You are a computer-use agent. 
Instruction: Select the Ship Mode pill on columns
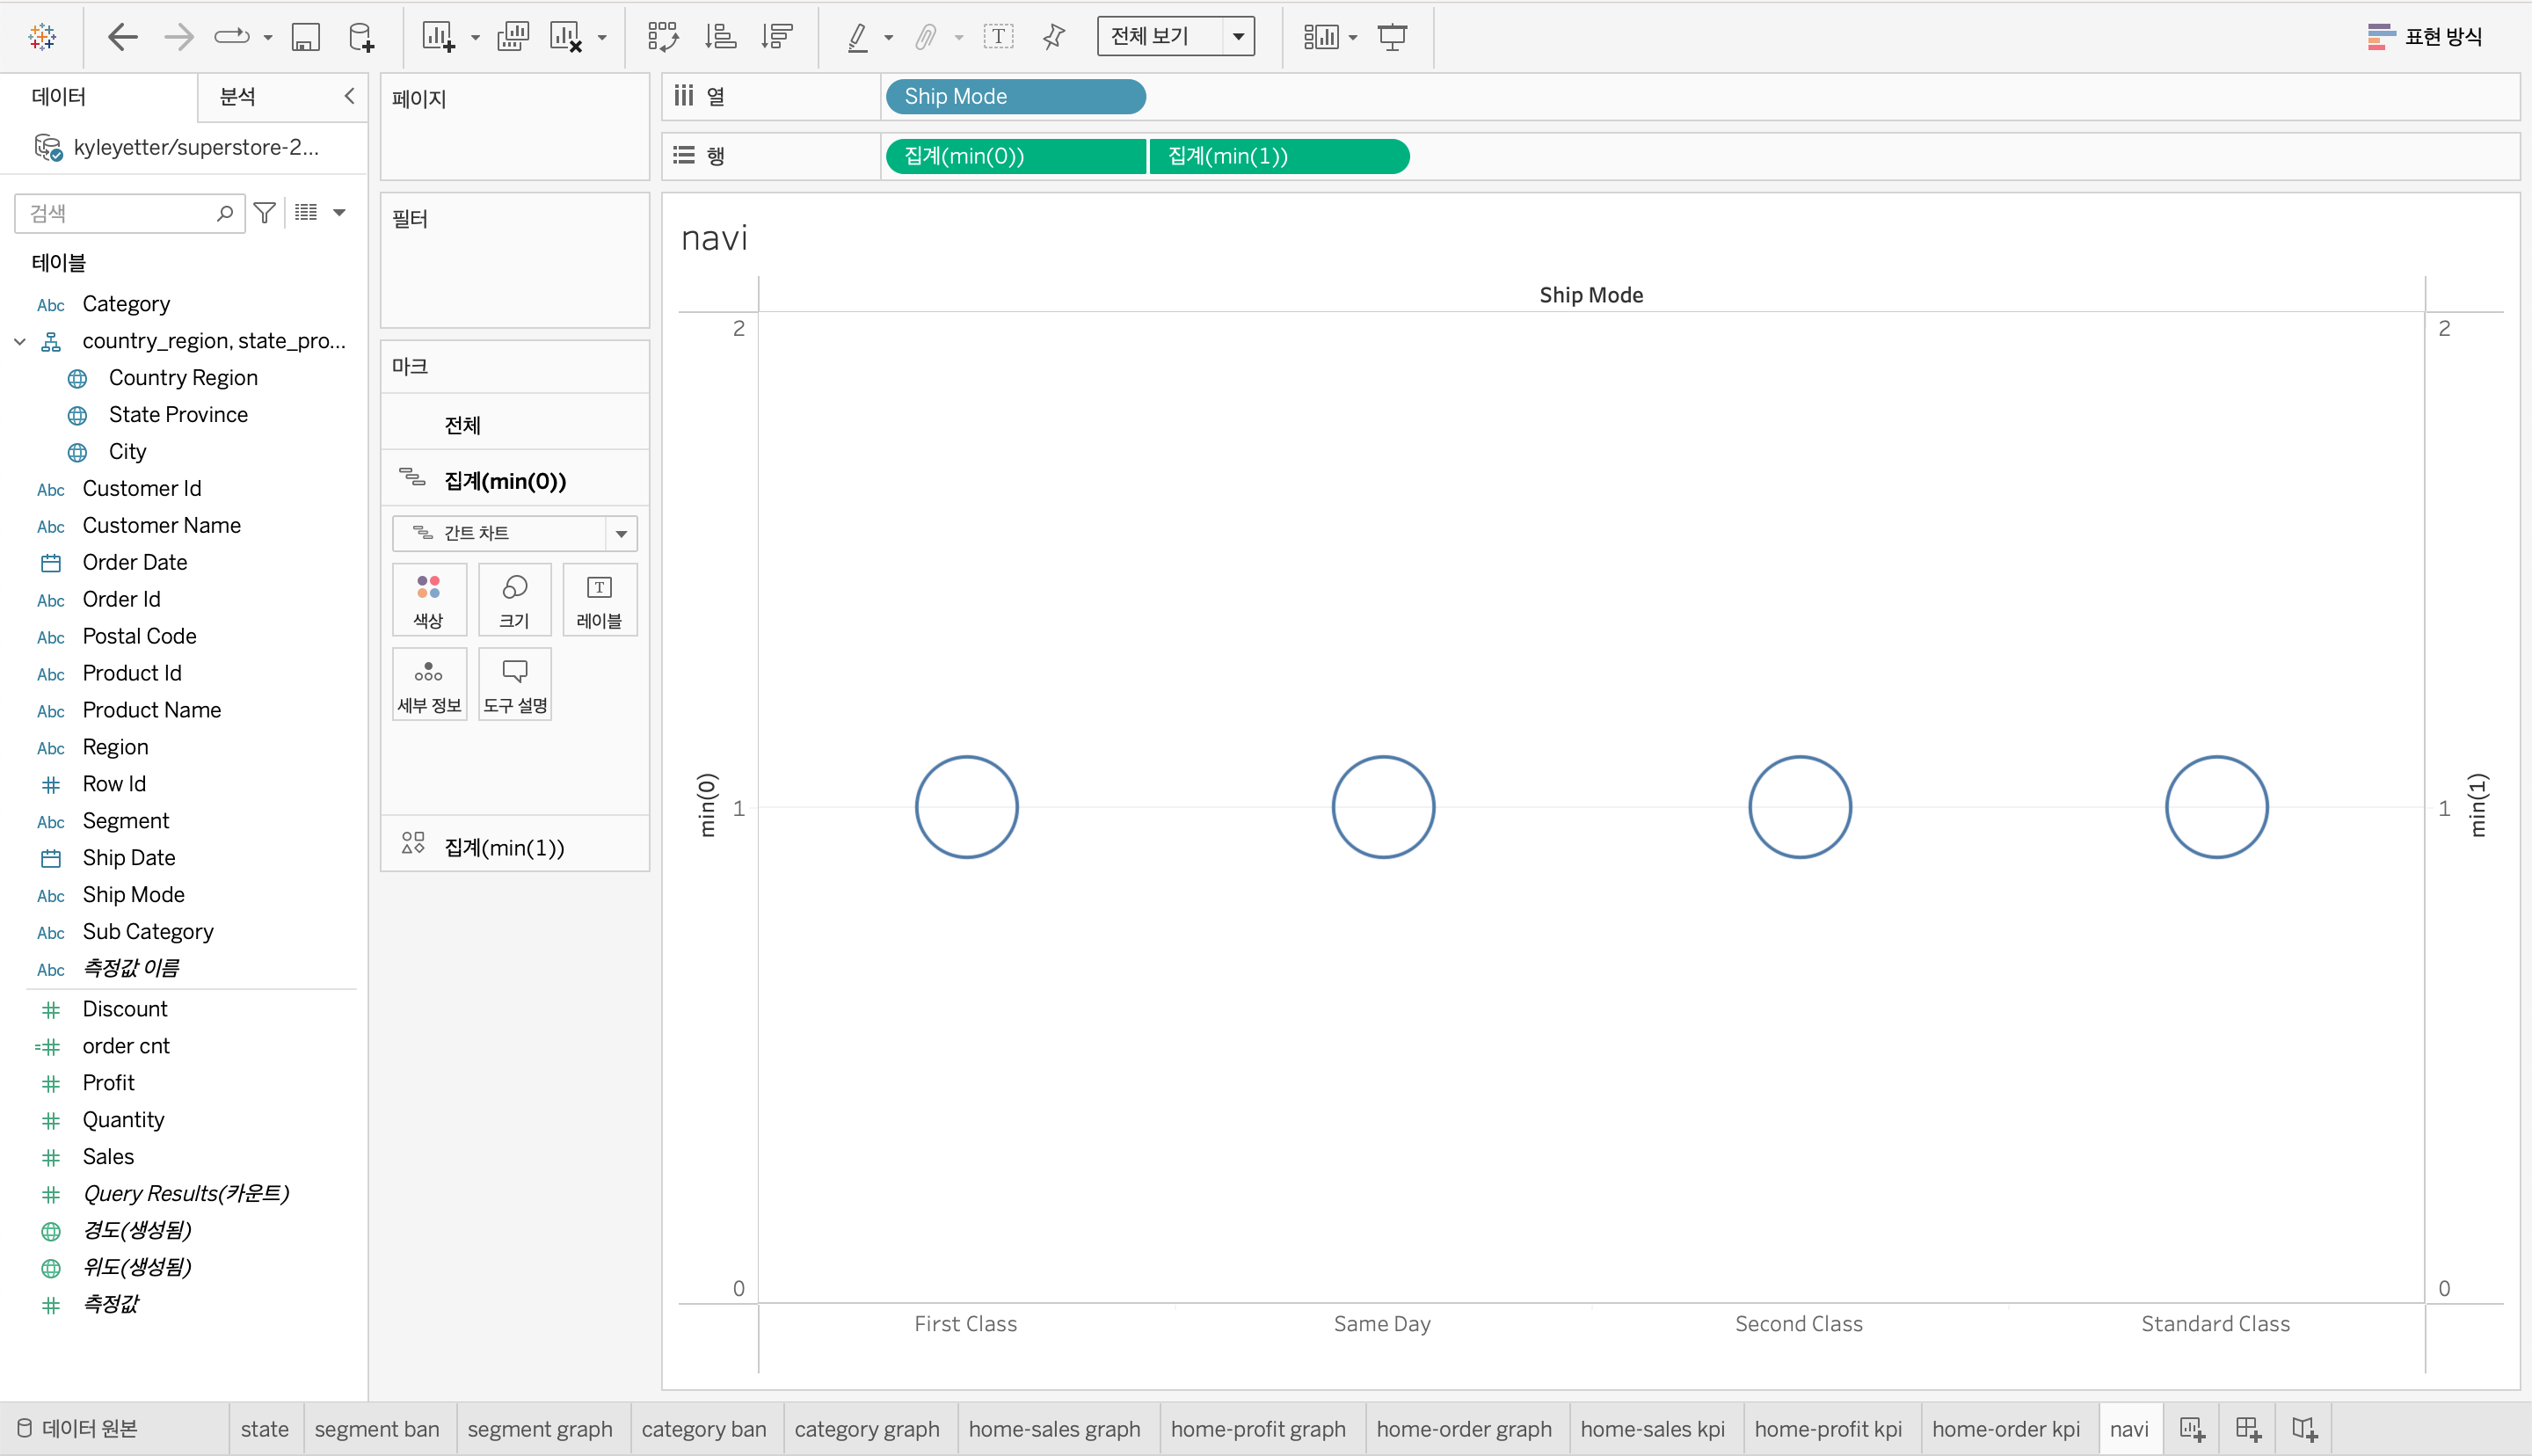1015,96
